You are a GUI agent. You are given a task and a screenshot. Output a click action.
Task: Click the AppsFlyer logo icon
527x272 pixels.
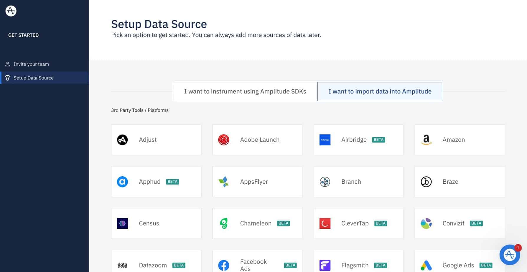(x=224, y=182)
